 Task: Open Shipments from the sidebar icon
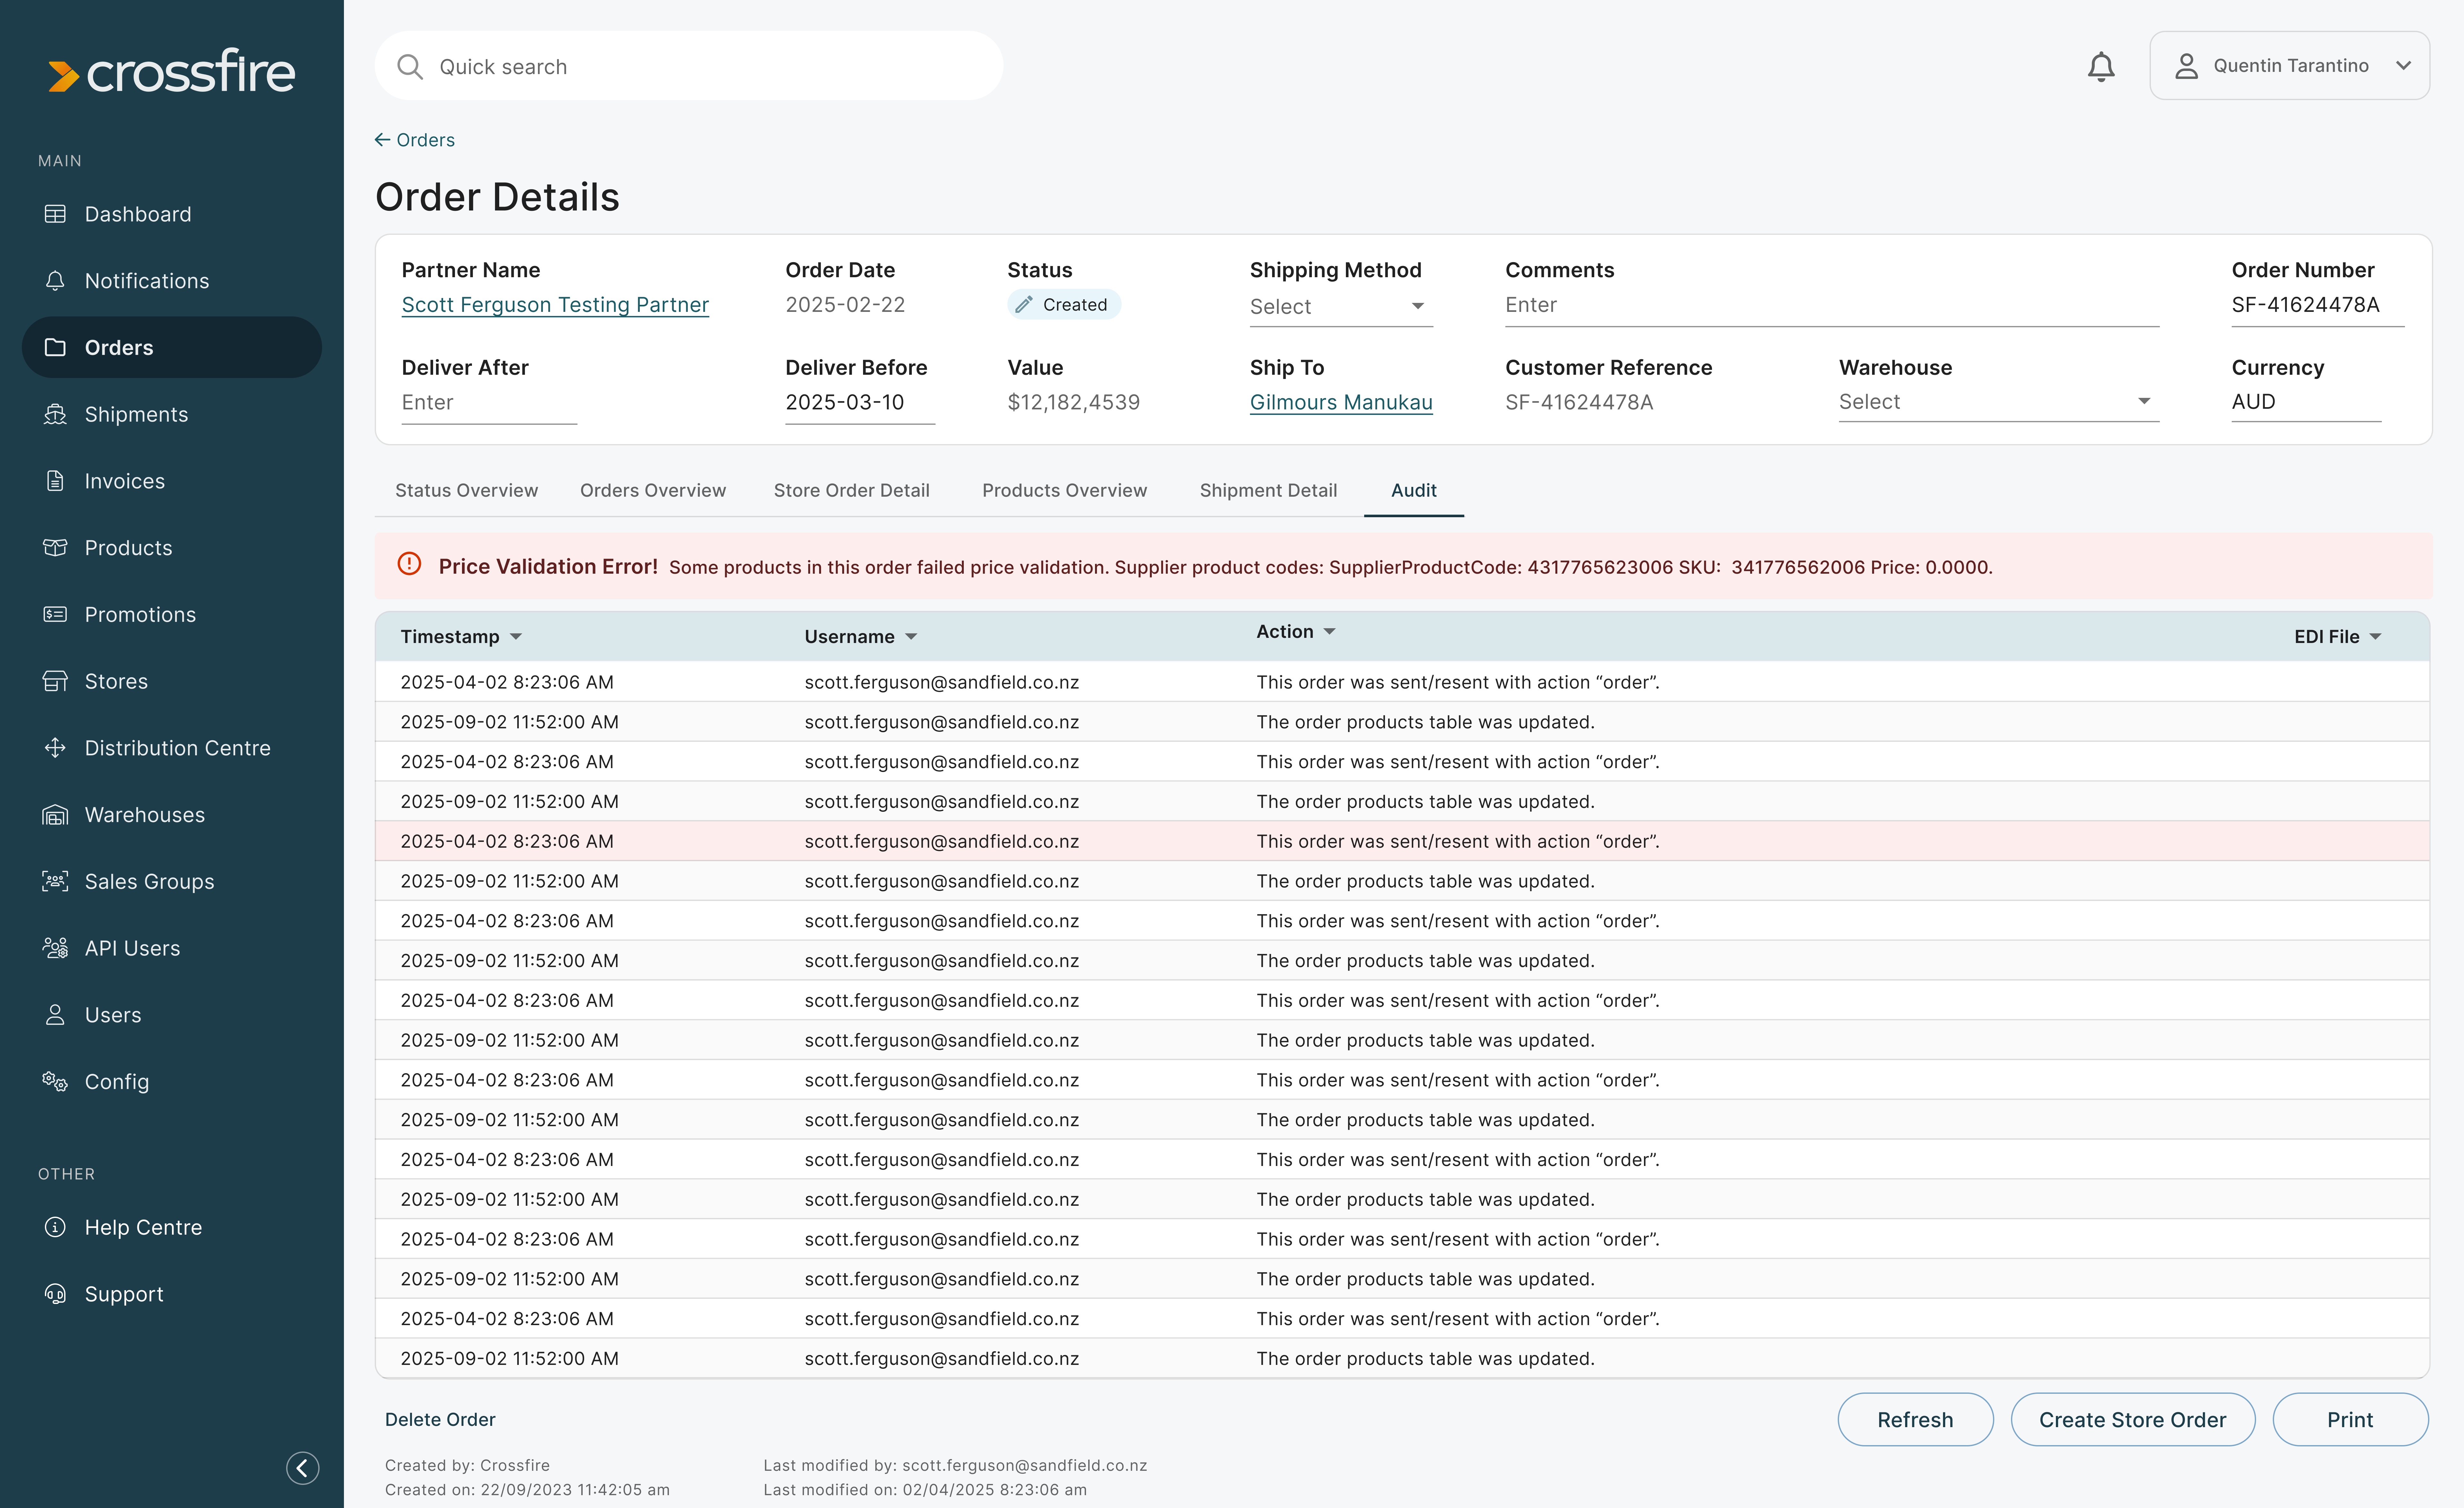click(55, 414)
